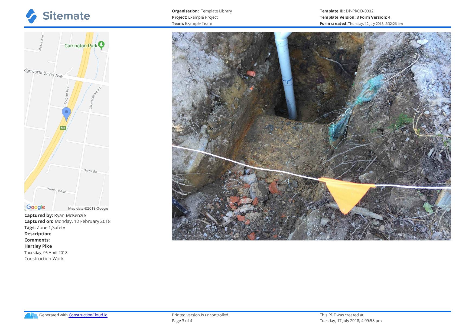Screen dimensions: 475x335
Task: Select 'Tuesday, 17 July 2018, 4:09:58 pm'
Action: [x=351, y=321]
